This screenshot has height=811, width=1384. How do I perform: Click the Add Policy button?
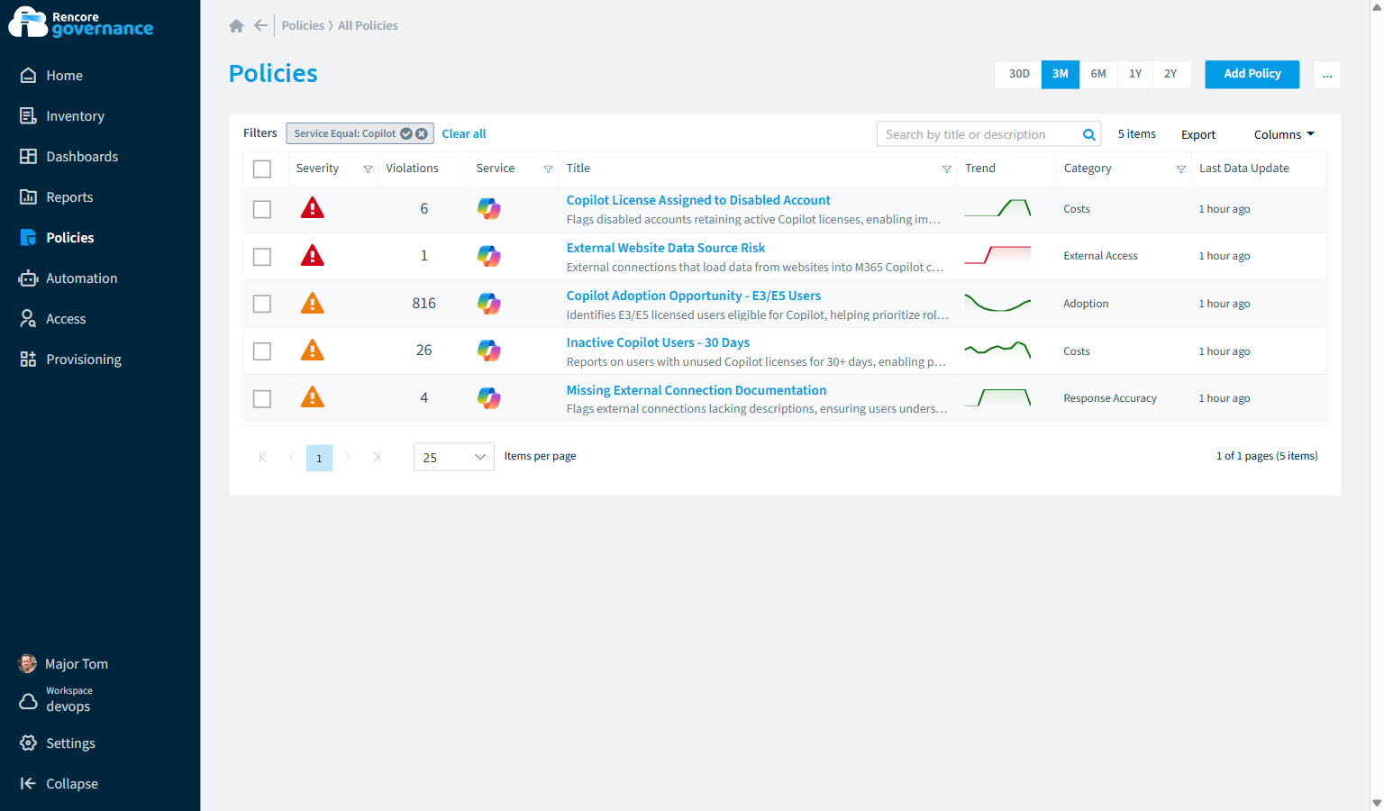[x=1252, y=74]
